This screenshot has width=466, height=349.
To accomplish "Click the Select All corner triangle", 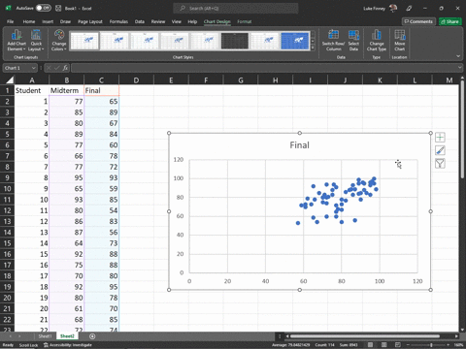I will coord(10,79).
